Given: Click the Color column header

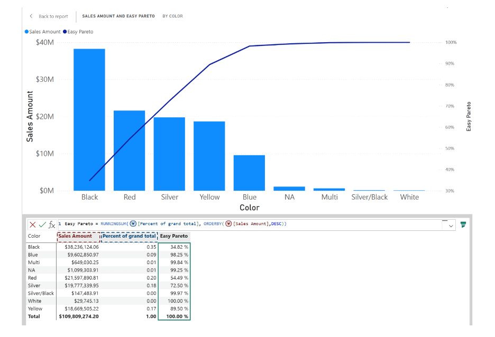Looking at the screenshot, I should tap(34, 236).
